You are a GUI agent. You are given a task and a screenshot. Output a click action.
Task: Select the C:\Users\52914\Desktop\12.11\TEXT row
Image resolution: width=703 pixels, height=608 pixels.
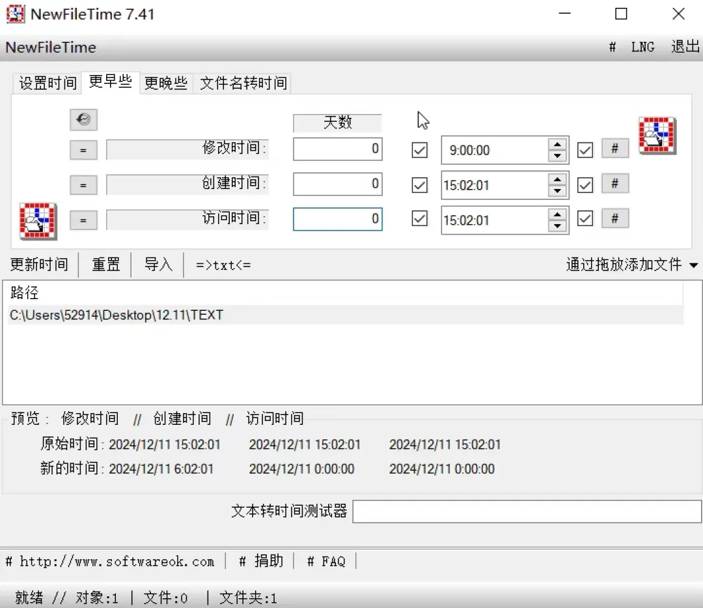pos(345,315)
